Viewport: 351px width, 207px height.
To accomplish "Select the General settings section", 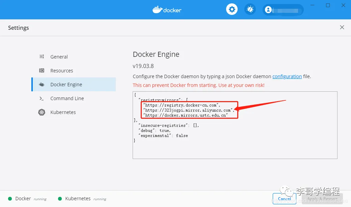I will (74, 57).
